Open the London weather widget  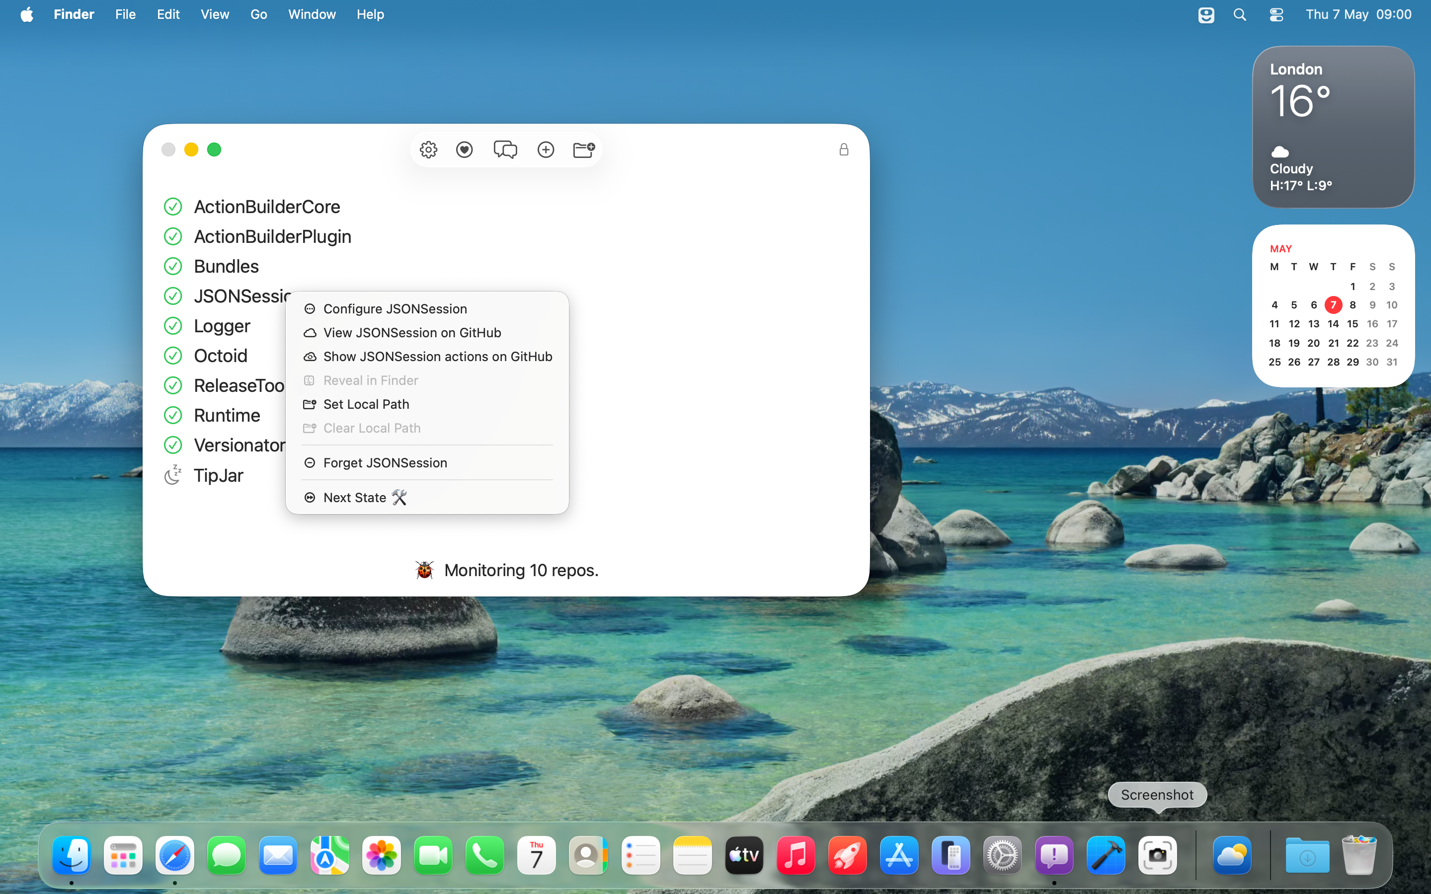click(1333, 127)
